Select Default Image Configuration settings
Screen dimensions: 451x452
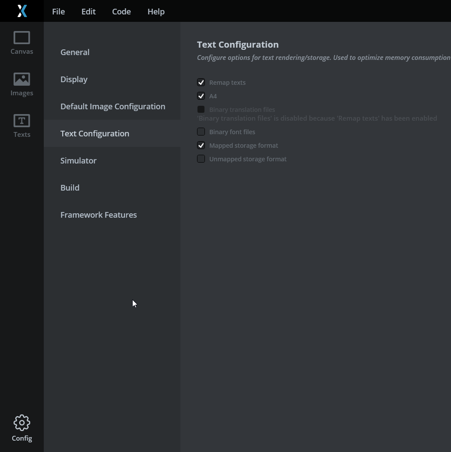click(x=113, y=106)
